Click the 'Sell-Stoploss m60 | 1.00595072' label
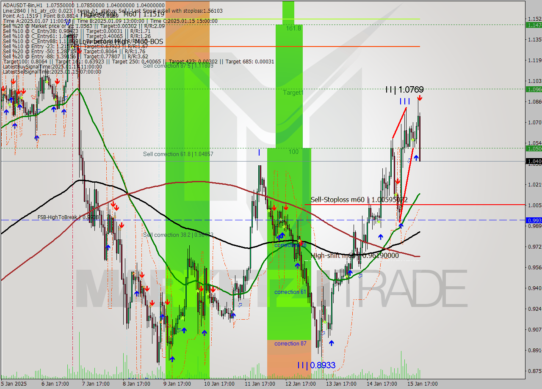542x389 pixels. click(359, 200)
